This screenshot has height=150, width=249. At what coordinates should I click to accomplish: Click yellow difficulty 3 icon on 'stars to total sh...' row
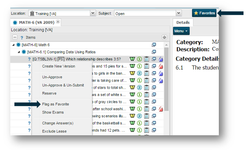pyautogui.click(x=132, y=87)
